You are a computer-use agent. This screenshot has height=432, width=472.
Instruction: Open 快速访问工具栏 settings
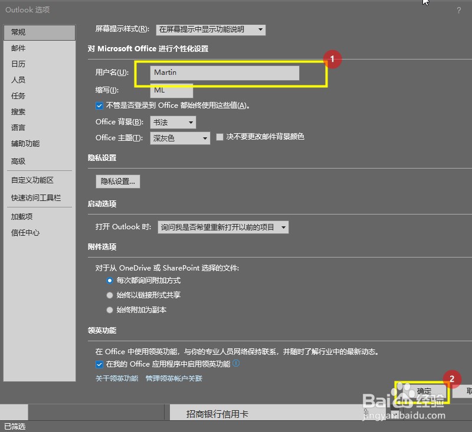pos(40,198)
